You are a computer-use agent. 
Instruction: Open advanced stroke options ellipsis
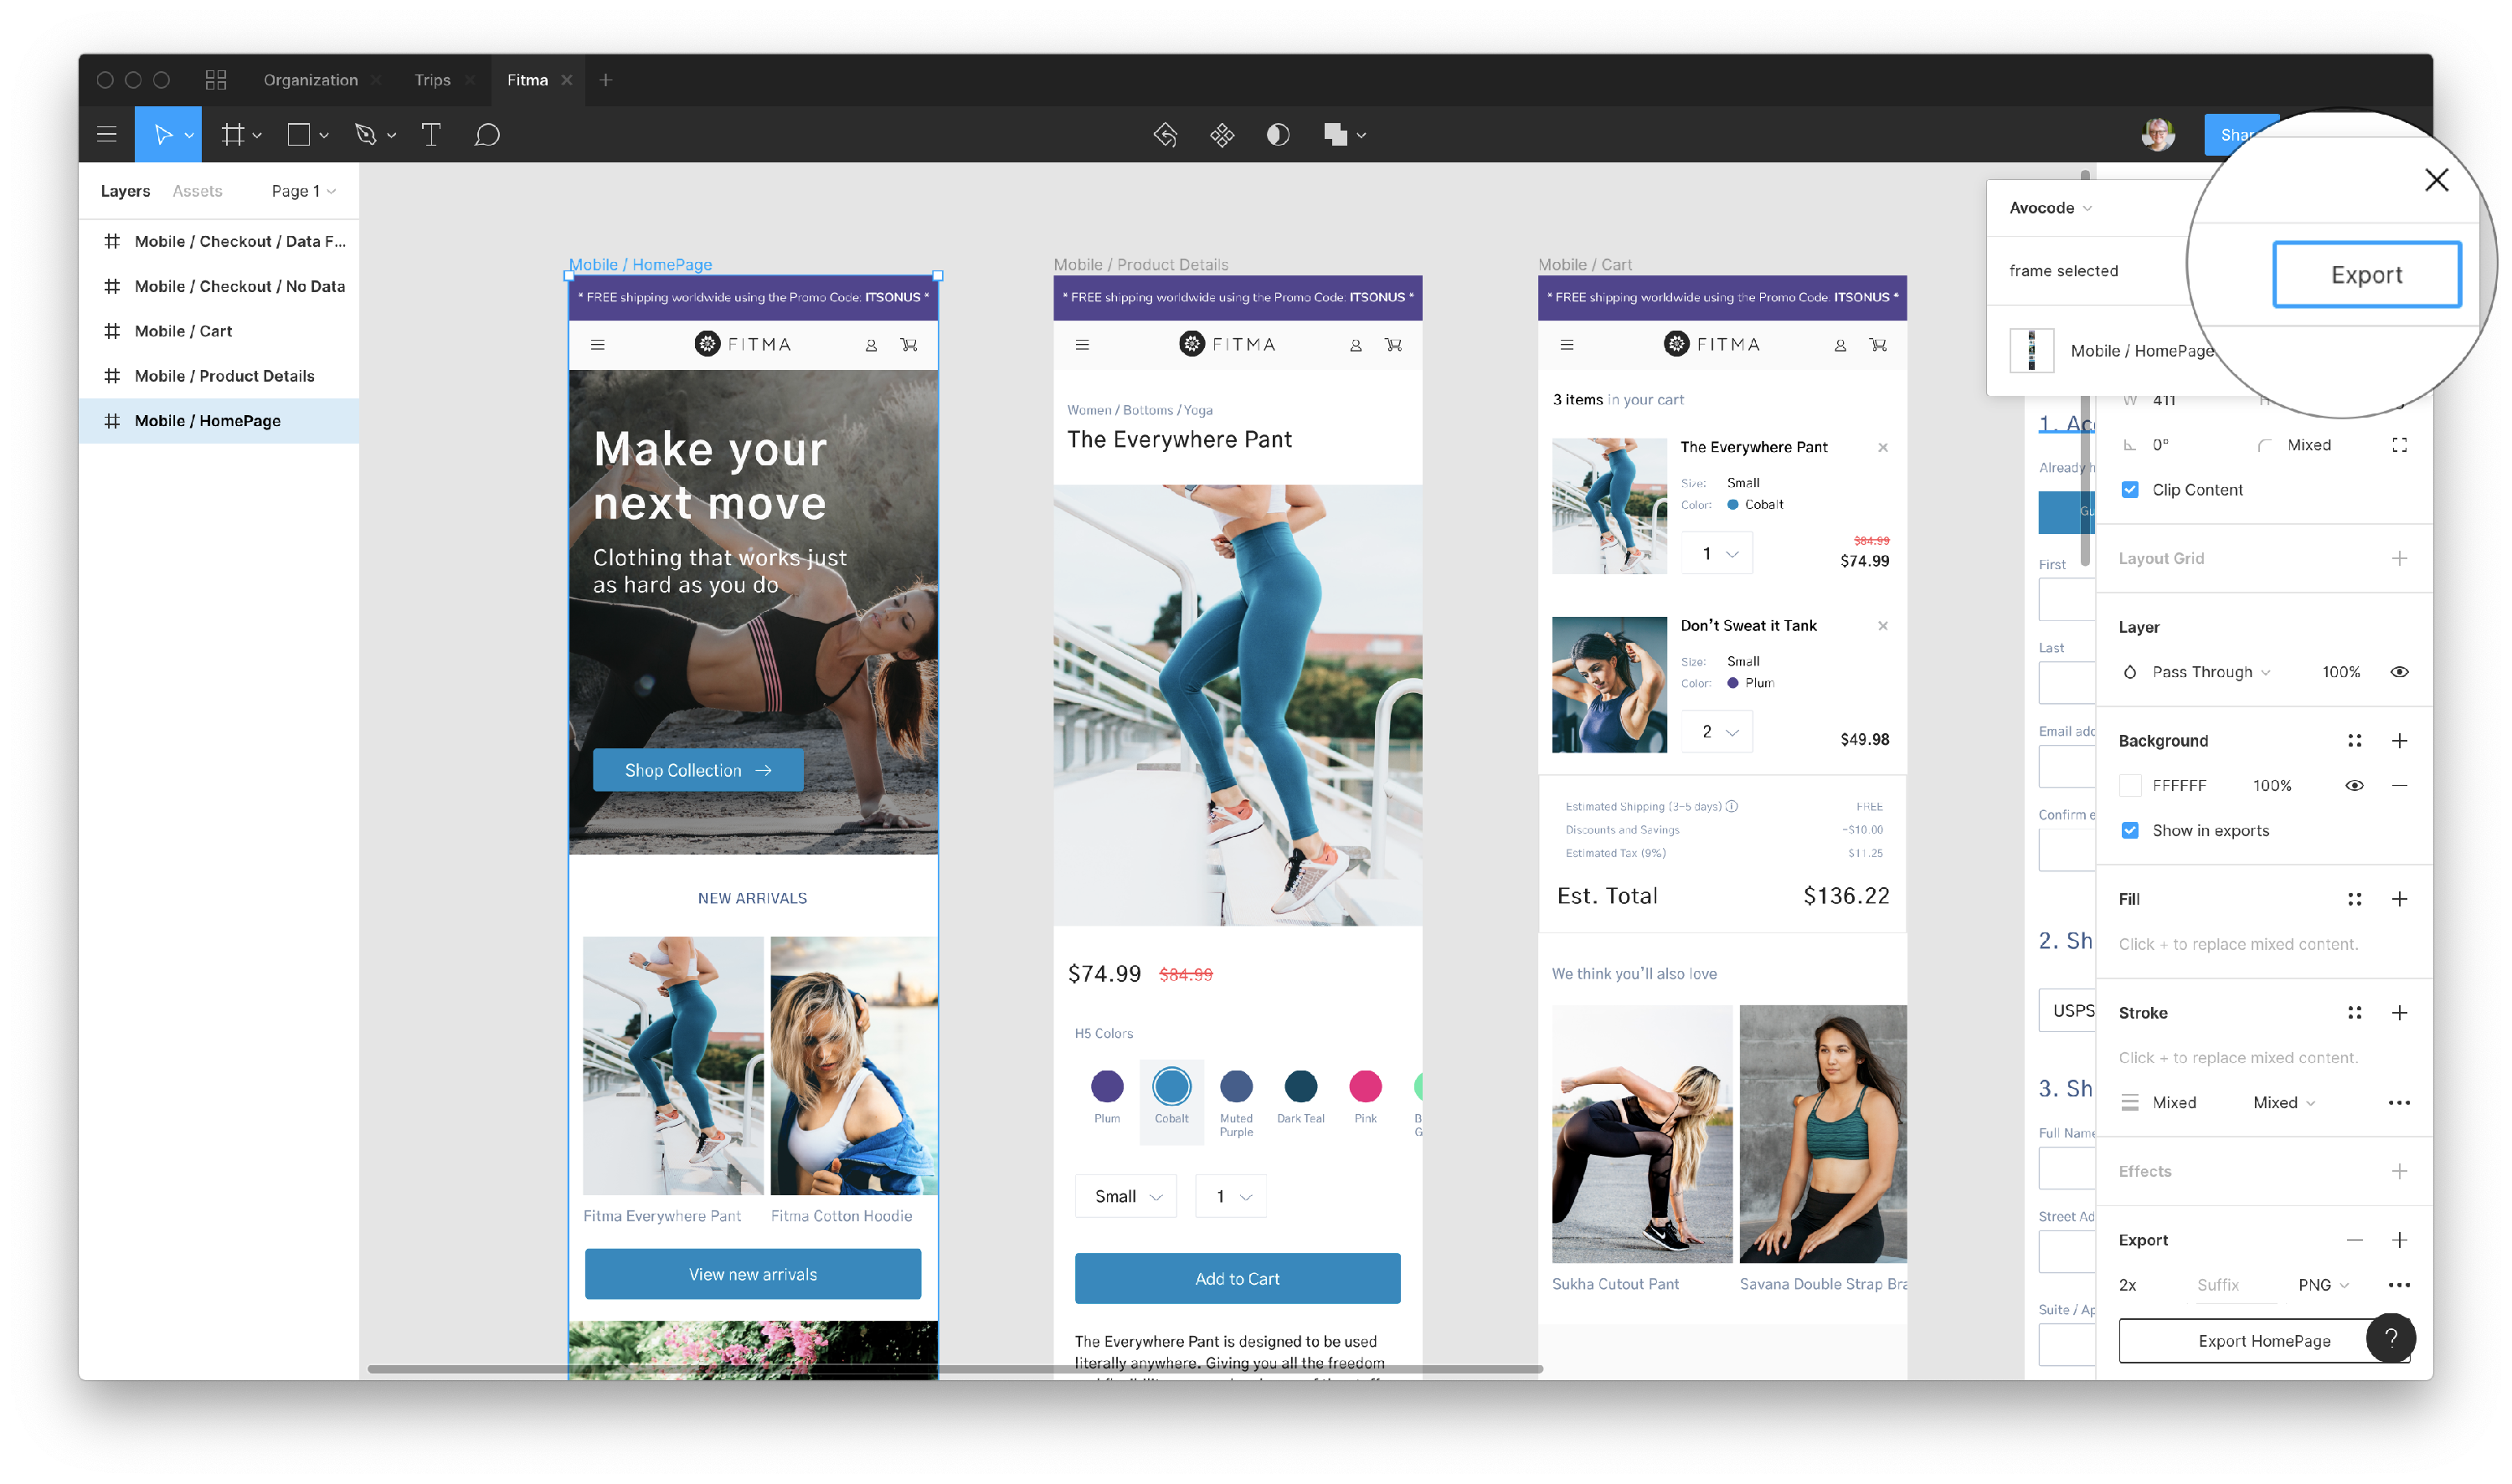pyautogui.click(x=2399, y=1103)
